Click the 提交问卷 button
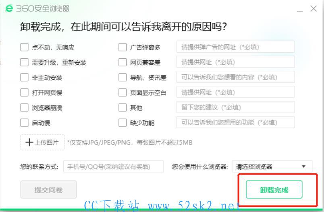The image size is (324, 212). tap(48, 189)
